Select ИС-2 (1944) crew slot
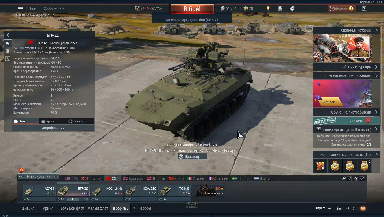The image size is (384, 217). click(x=107, y=191)
